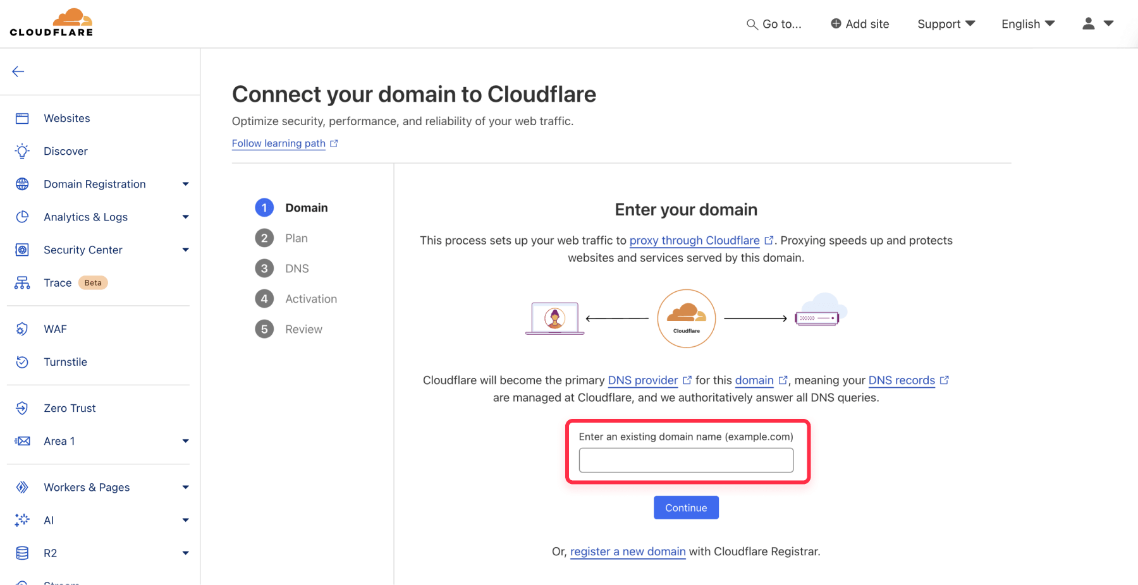Open the account dropdown arrow

tap(1108, 23)
